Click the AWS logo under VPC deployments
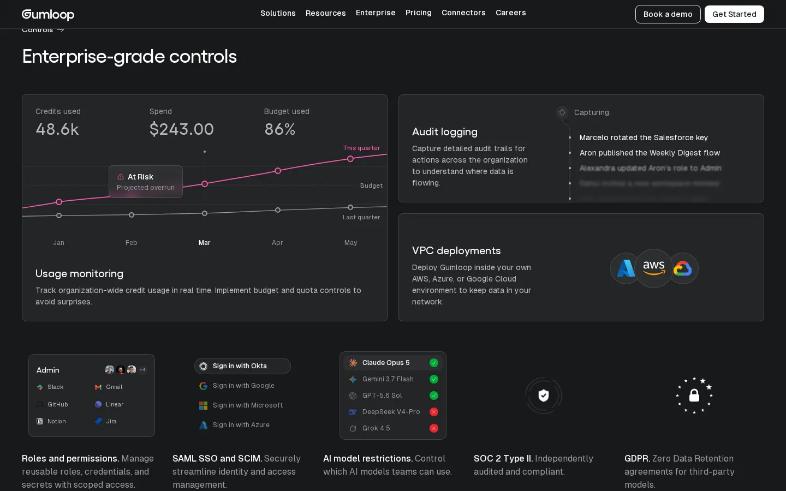 (x=654, y=268)
